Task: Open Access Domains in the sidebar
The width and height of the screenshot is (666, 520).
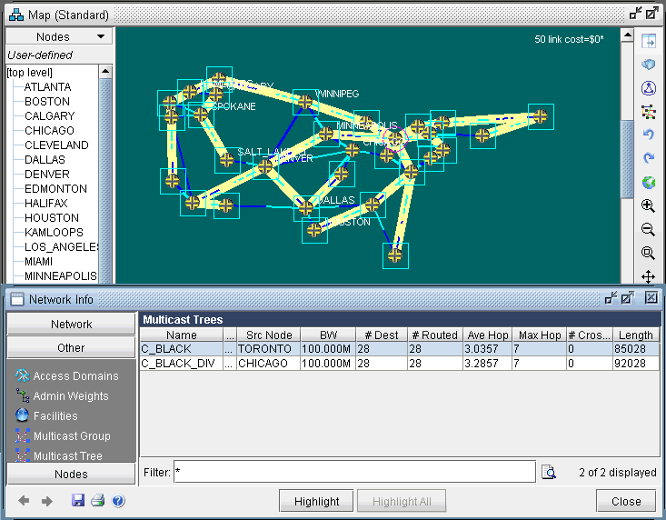Action: click(x=75, y=376)
